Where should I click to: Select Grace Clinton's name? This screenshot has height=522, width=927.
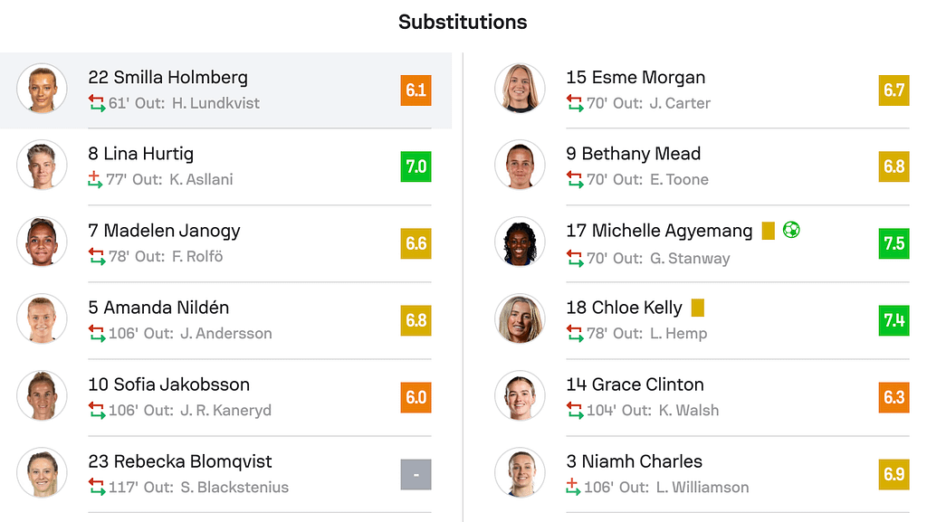tap(635, 384)
